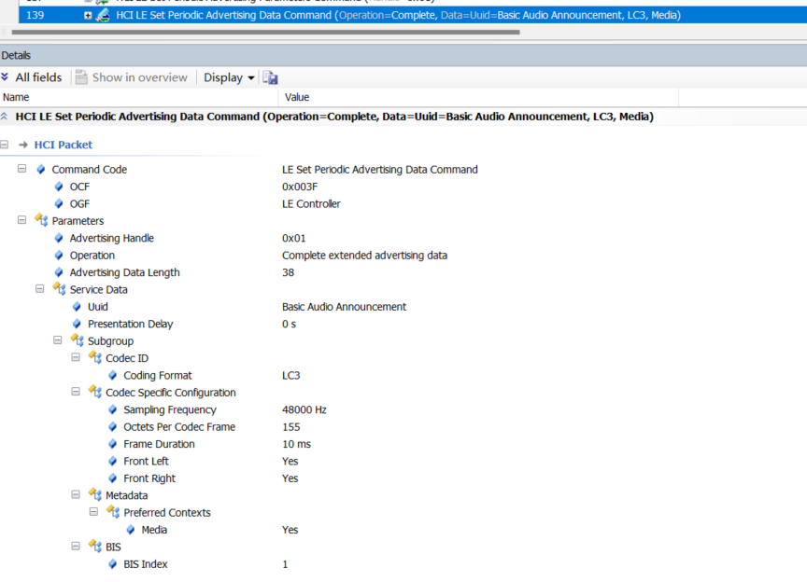Viewport: 807px width, 582px height.
Task: Click the BIS Index field icon
Action: (x=113, y=564)
